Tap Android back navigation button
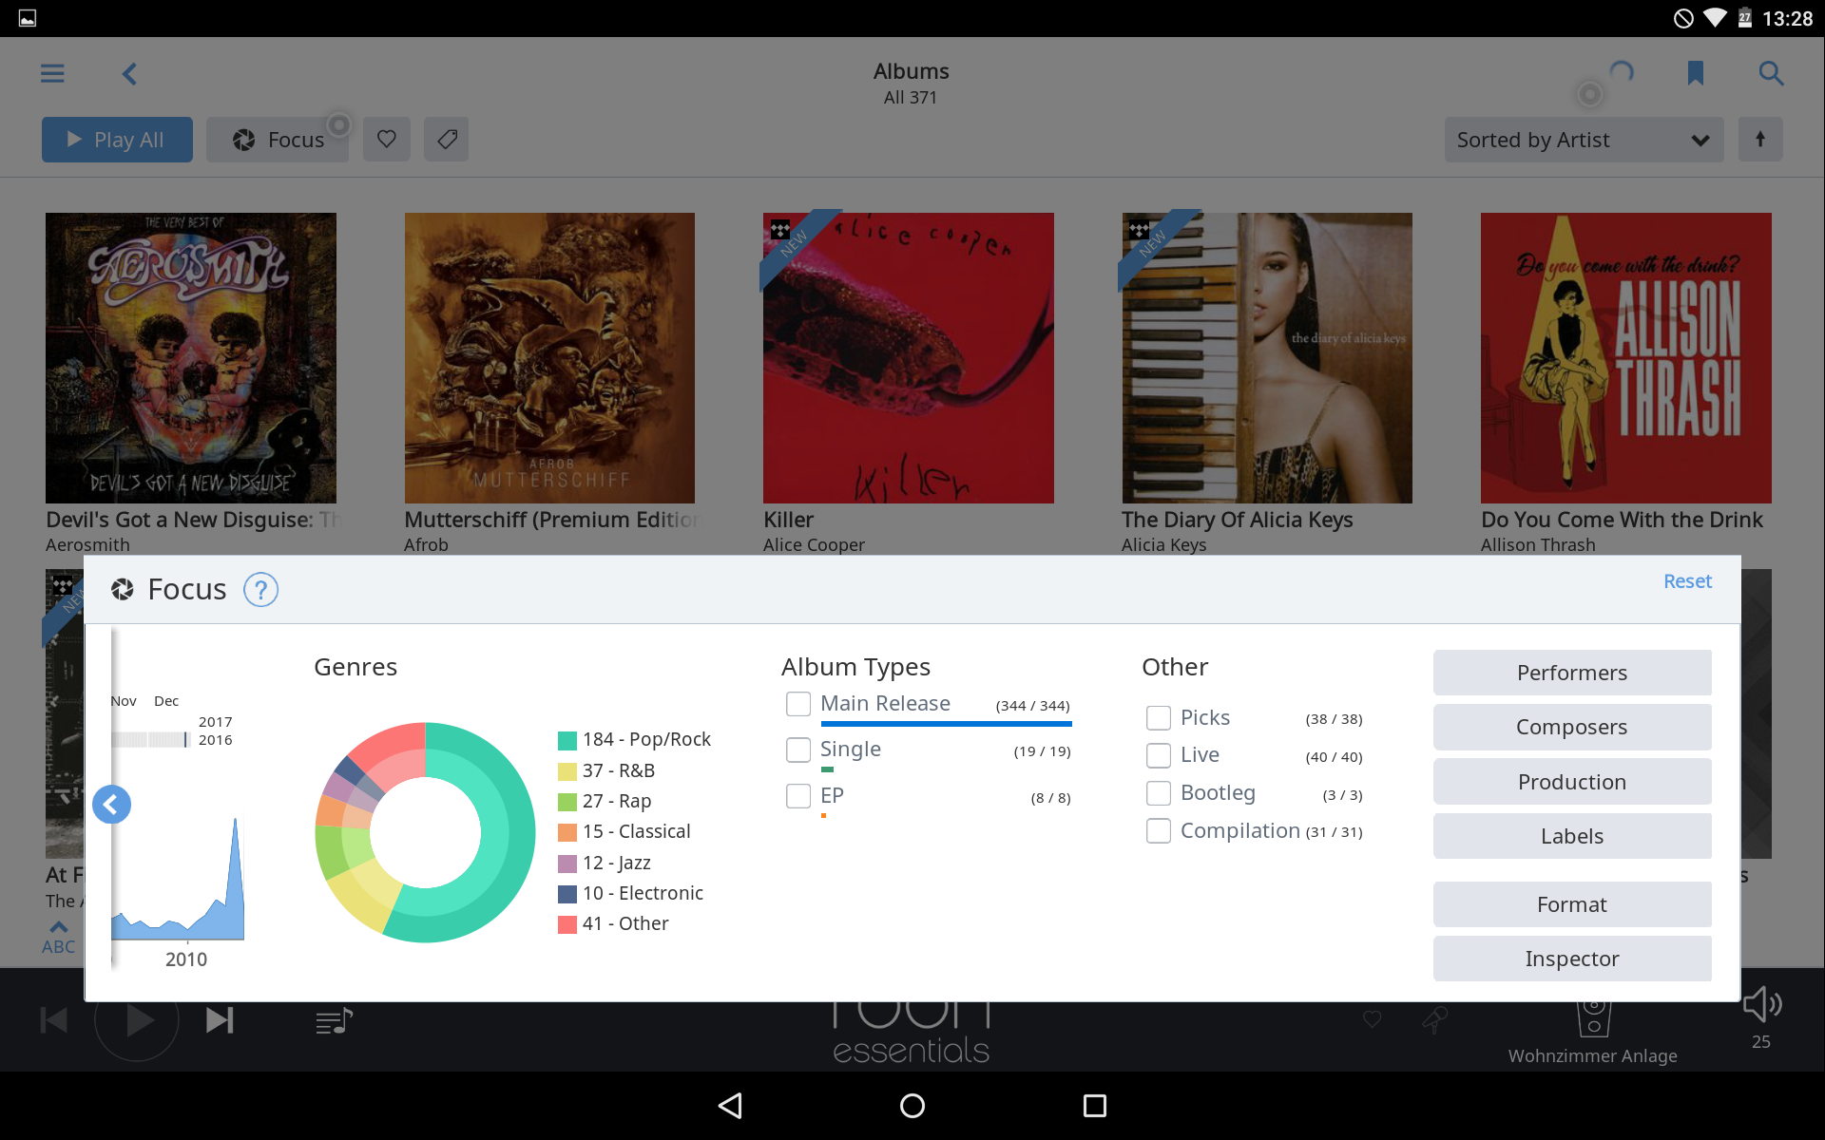The height and width of the screenshot is (1140, 1825). (730, 1106)
